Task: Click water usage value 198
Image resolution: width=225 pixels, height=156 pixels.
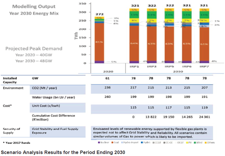Action: (169, 97)
